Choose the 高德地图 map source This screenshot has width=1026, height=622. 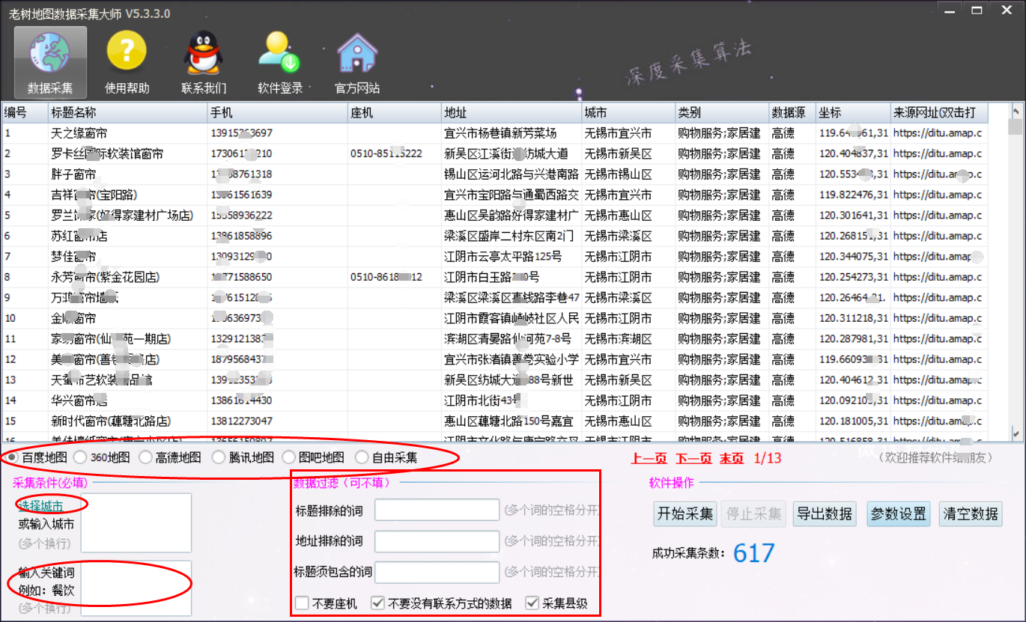[x=146, y=457]
